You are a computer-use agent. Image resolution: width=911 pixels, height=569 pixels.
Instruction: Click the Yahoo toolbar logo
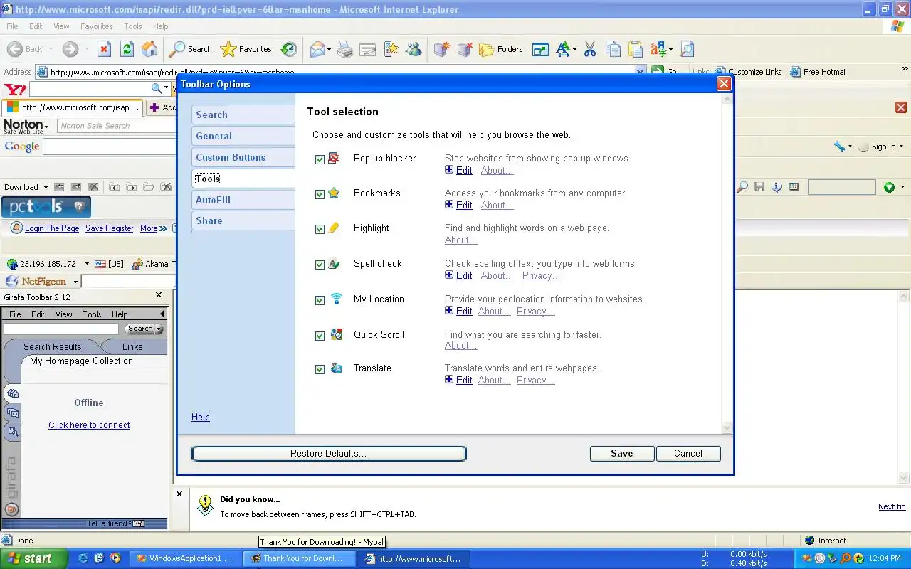click(x=15, y=90)
